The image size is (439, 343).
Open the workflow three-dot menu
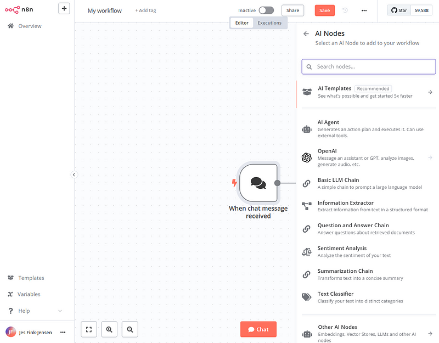click(x=364, y=10)
